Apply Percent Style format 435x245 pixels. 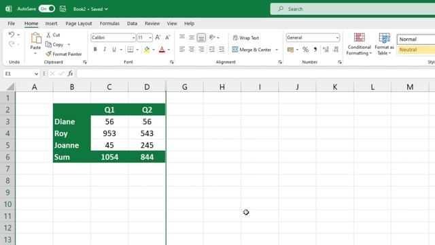coord(305,50)
